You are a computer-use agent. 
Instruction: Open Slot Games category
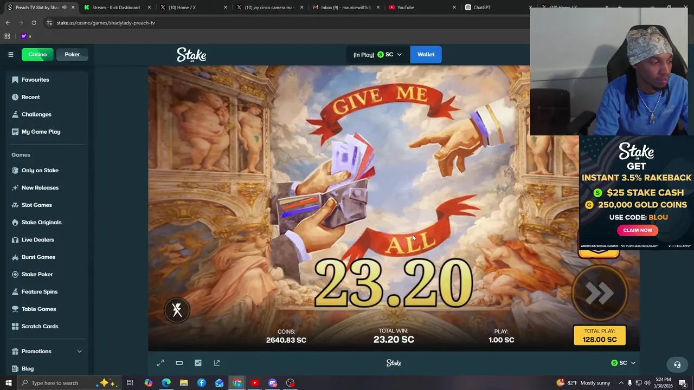[x=36, y=205]
